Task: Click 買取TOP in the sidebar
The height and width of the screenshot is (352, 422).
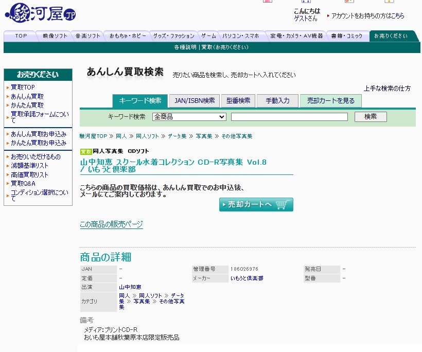Action: pos(23,87)
